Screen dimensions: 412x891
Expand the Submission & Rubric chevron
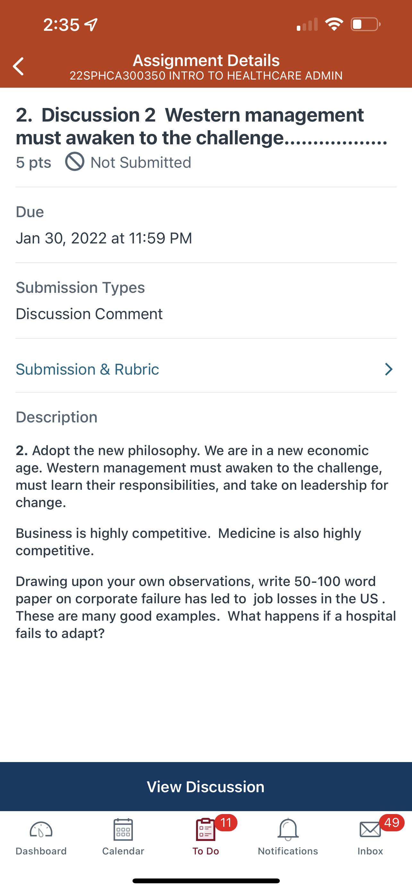coord(389,369)
